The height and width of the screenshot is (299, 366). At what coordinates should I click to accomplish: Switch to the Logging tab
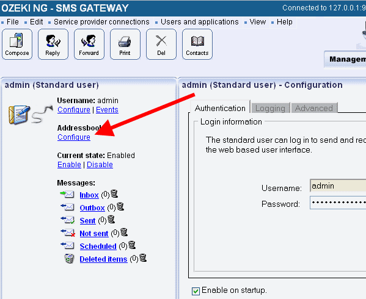click(x=270, y=108)
